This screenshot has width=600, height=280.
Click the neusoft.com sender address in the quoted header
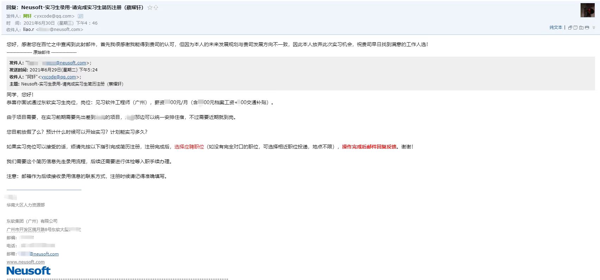[70, 63]
